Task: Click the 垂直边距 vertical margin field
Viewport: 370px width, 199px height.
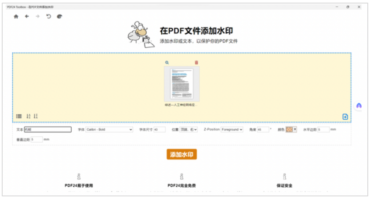Action: [x=36, y=139]
